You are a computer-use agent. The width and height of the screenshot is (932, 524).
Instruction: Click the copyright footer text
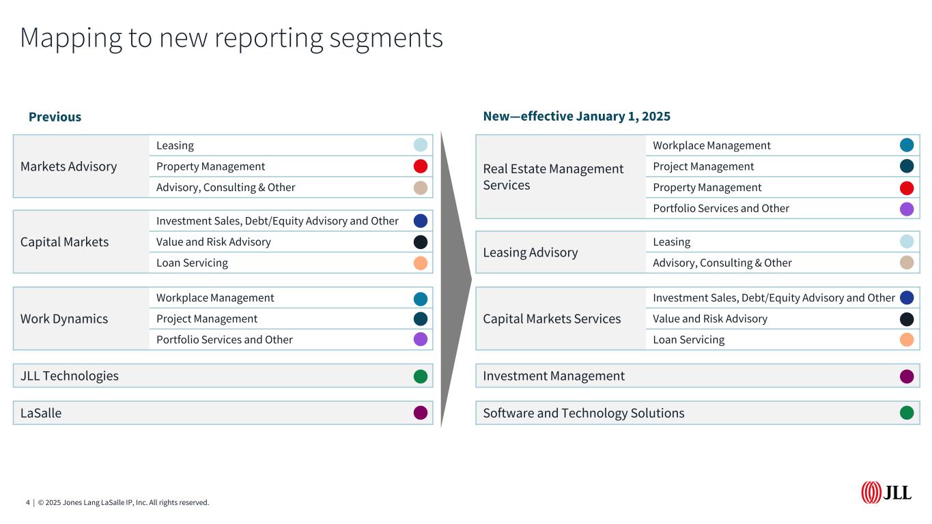(x=117, y=503)
